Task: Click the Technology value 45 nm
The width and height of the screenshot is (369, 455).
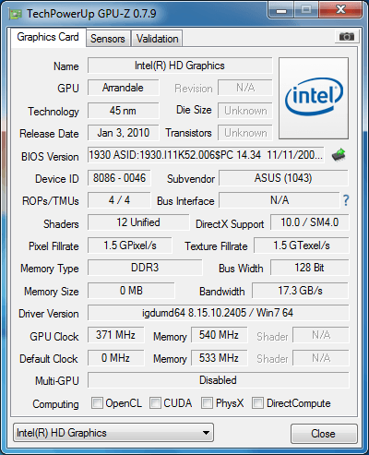Action: (124, 111)
